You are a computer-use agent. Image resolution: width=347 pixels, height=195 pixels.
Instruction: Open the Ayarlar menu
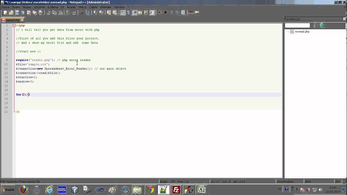point(71,7)
